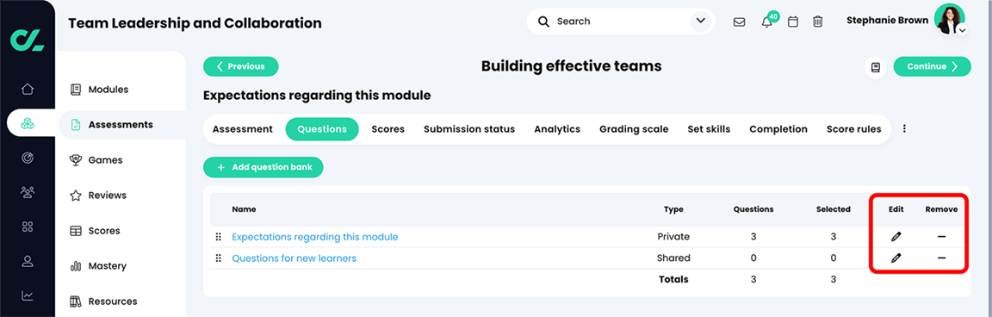Click Team Leadership and Collaboration title
This screenshot has height=317, width=992.
[x=195, y=23]
